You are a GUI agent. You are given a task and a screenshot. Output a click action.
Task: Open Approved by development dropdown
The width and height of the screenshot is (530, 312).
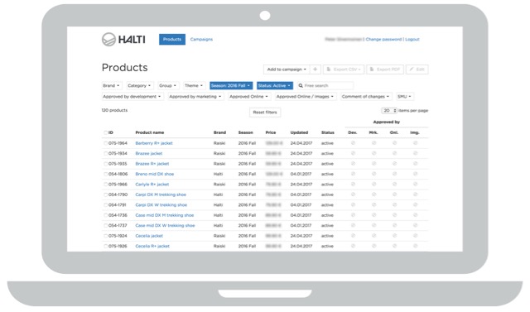pos(132,97)
